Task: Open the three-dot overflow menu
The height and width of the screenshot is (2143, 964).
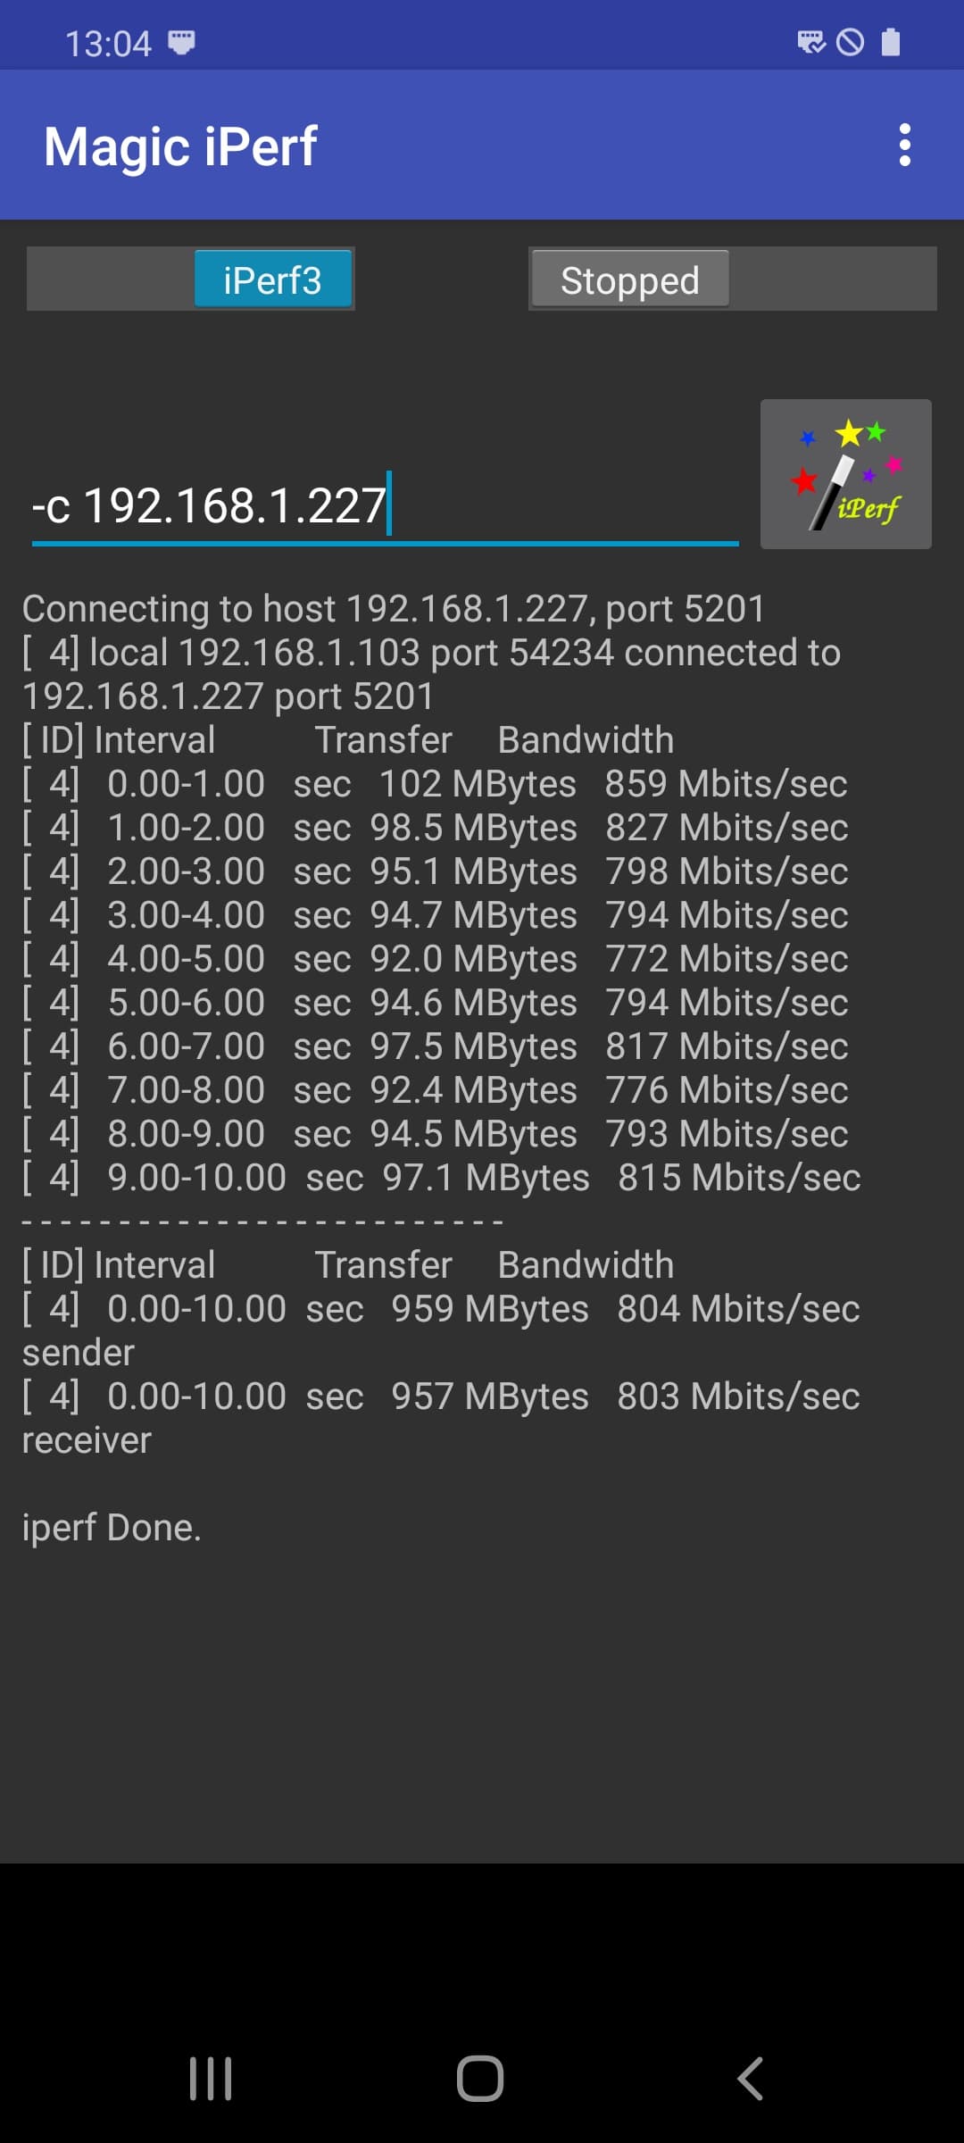Action: 904,145
